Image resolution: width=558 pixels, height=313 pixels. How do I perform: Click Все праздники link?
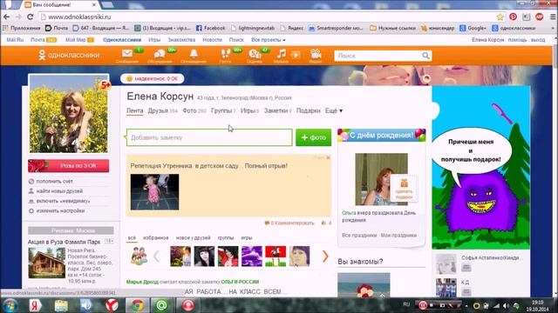tap(359, 236)
